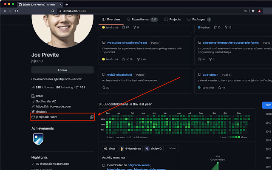This screenshot has height=170, width=272.
Task: Click the browser forward arrow
Action: 10,11
